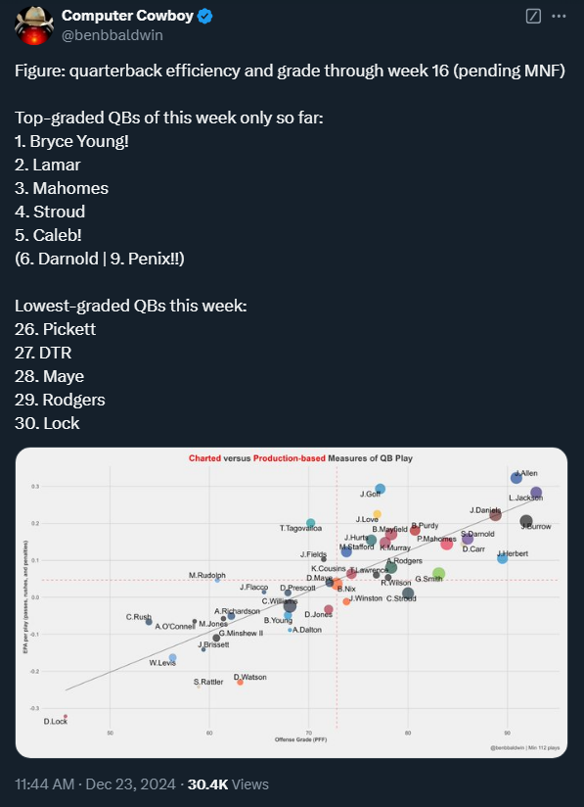Click the 11:44 AM Dec 23, 2024 timestamp
The width and height of the screenshot is (584, 807).
coord(95,784)
